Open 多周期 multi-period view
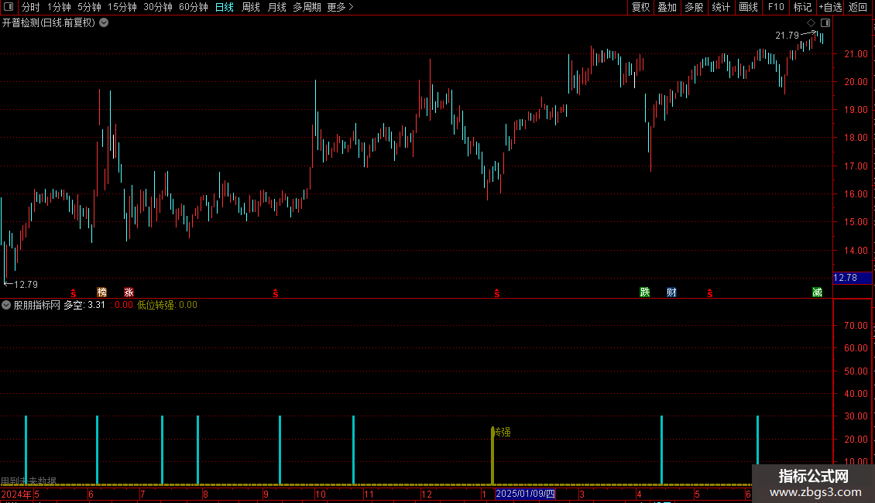 (307, 7)
